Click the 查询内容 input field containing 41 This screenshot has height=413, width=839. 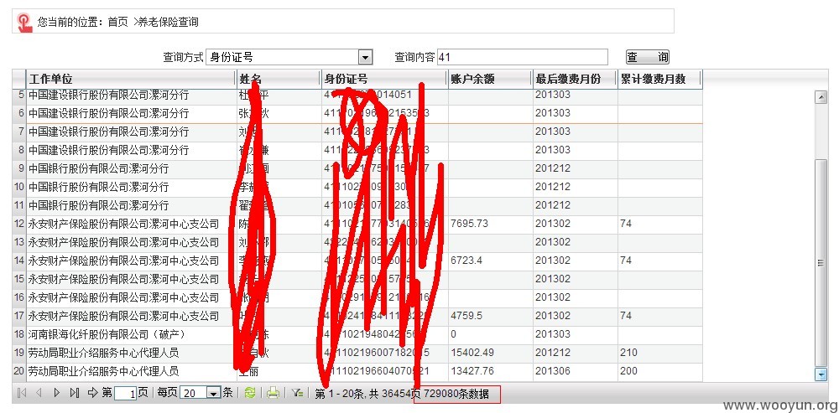coord(523,57)
